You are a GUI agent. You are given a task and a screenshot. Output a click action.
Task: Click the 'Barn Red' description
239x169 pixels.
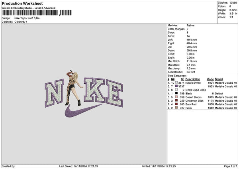coord(191,104)
